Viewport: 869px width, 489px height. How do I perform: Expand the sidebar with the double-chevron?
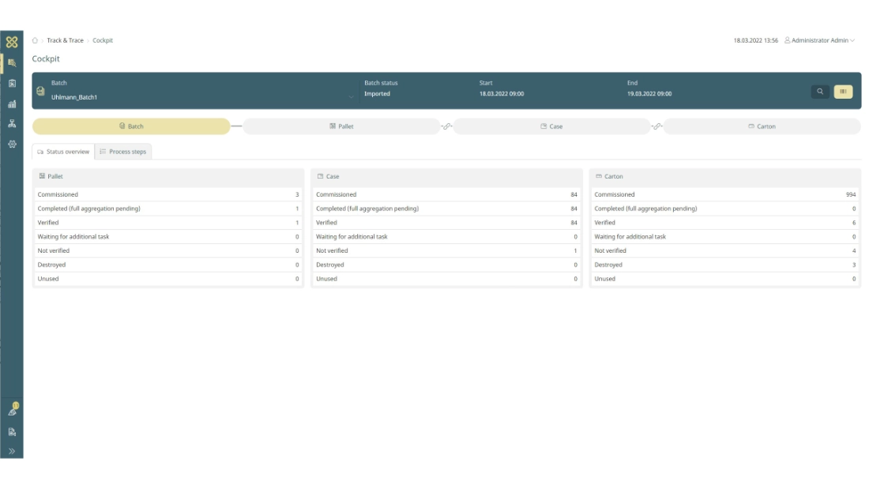pos(12,451)
